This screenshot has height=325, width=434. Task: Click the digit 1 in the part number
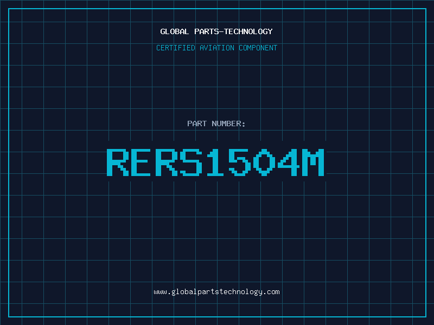coord(215,162)
